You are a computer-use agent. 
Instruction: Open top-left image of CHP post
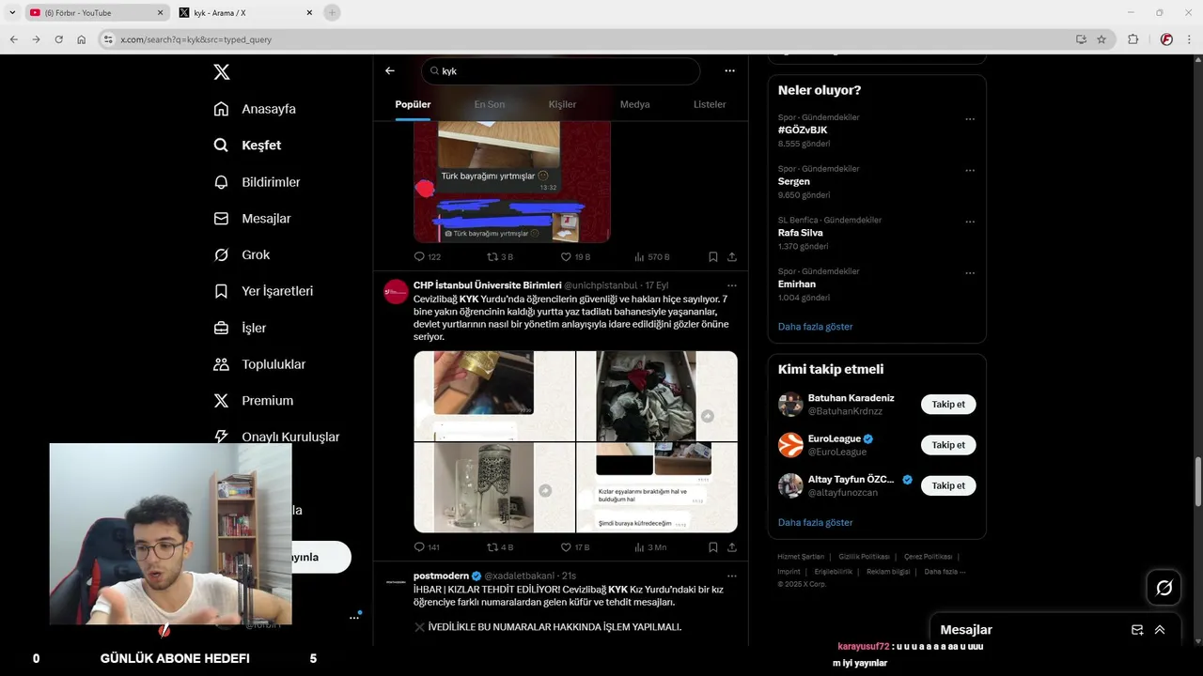click(494, 395)
